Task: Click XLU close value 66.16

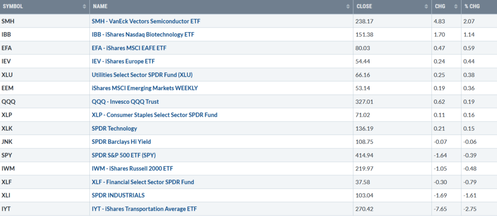Action: 363,75
